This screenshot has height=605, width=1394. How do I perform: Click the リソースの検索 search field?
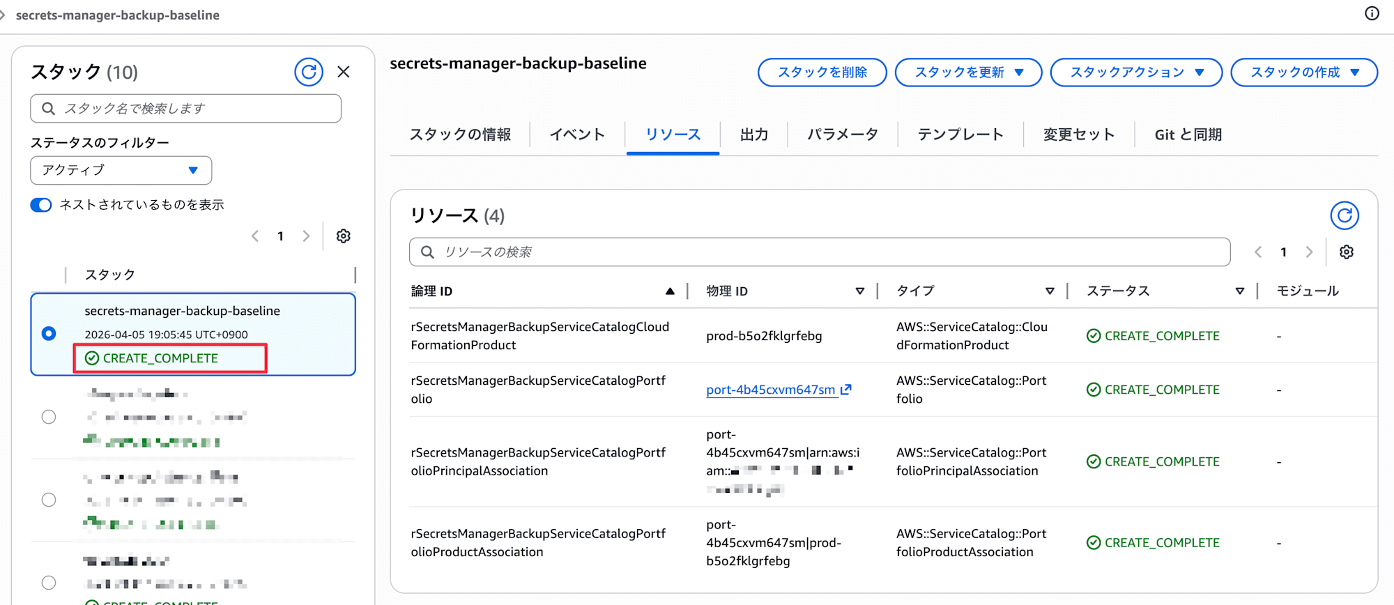pos(819,252)
